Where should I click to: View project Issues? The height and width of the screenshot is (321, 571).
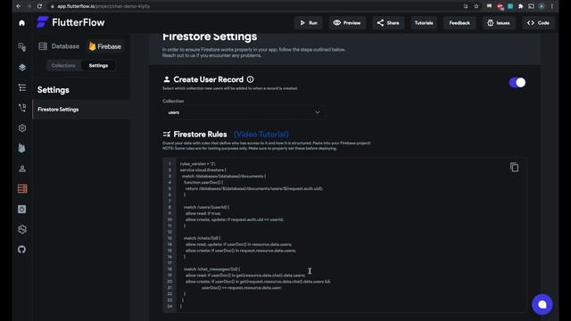(x=499, y=23)
